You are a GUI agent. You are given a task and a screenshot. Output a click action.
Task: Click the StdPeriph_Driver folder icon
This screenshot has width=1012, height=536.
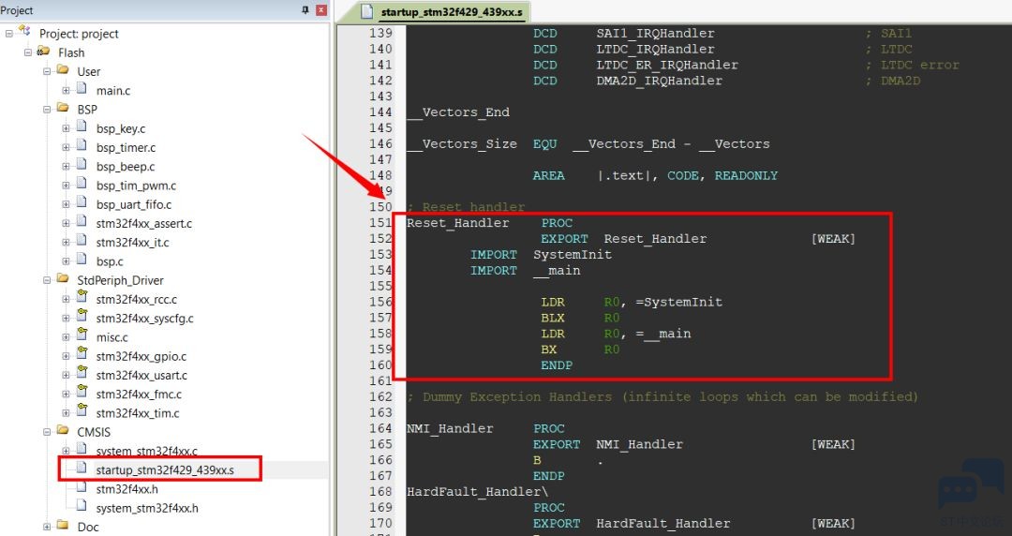(63, 279)
